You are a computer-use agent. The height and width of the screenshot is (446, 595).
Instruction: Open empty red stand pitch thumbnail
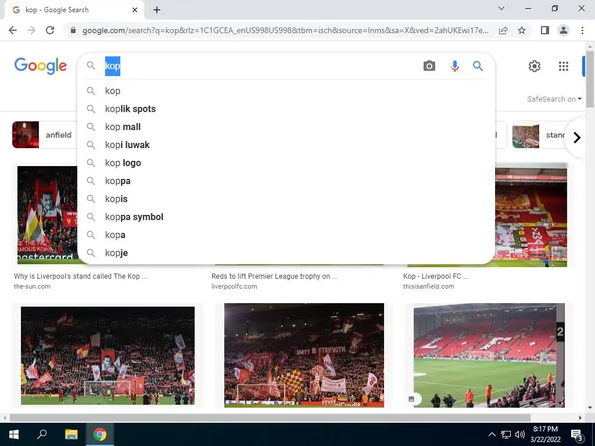tap(489, 355)
